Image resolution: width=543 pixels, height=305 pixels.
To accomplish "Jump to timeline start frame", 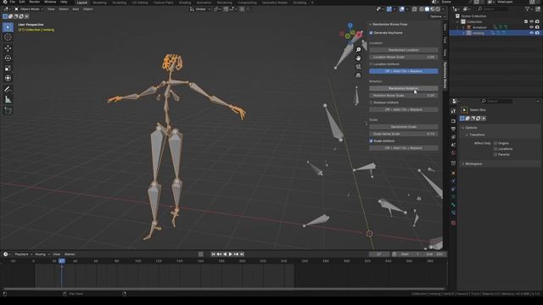I will pos(213,254).
